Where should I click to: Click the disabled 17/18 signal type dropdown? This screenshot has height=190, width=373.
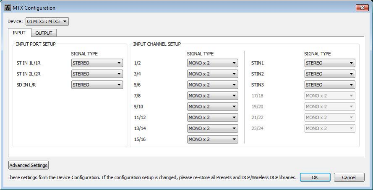click(x=330, y=96)
